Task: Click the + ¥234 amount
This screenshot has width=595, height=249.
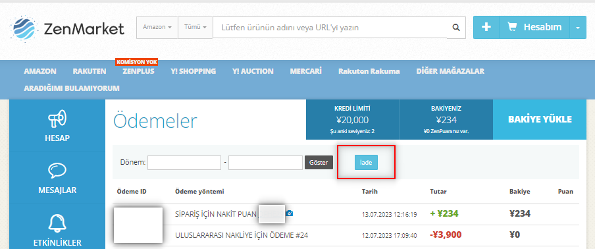Action: [x=444, y=213]
